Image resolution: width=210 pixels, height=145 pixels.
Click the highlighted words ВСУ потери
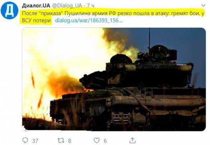[36, 21]
